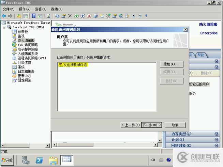Viewport: 223px width, 167px height.
Task: Click 下一步(N) > to continue wizard
Action: (x=152, y=125)
